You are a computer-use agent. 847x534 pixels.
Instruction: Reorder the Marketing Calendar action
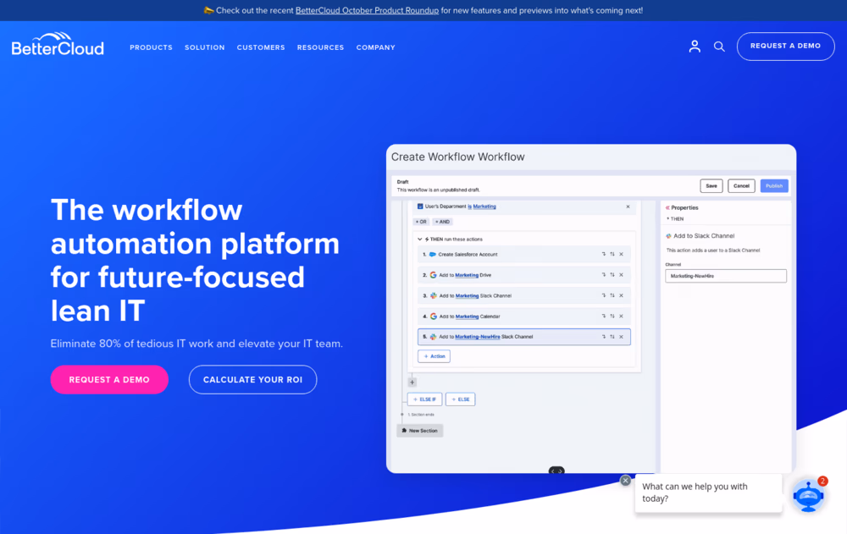(612, 316)
